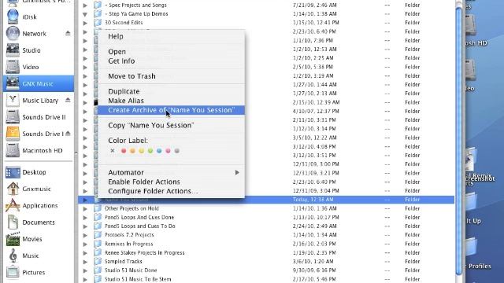
Task: Select the Protools 7.2 Projects folder icon
Action: point(98,235)
